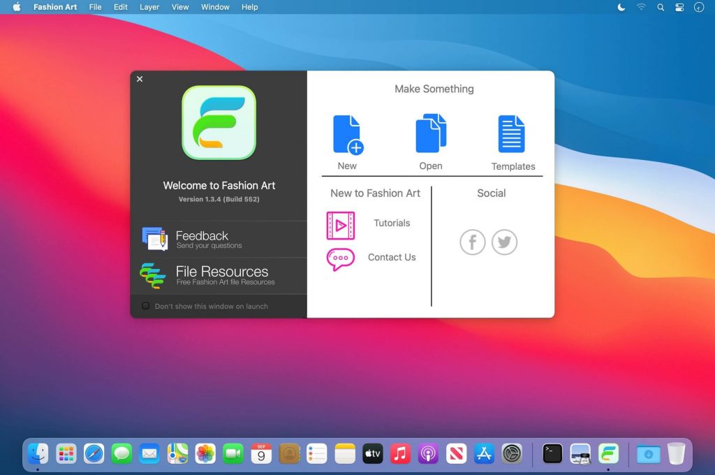The image size is (715, 475).
Task: Launch Safari from the dock
Action: click(x=94, y=454)
